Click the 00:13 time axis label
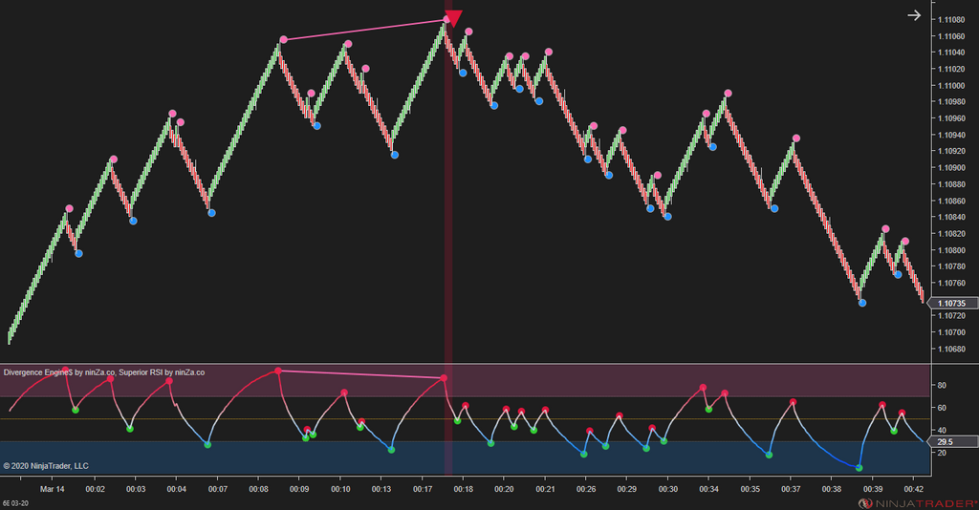979x510 pixels. (381, 489)
